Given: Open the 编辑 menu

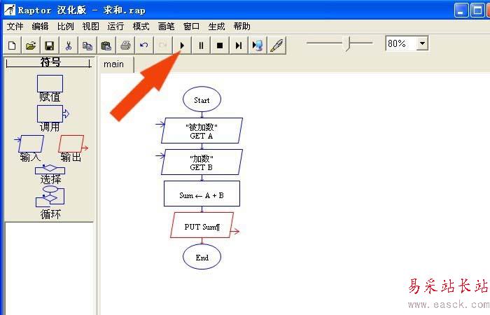Looking at the screenshot, I should (x=40, y=27).
